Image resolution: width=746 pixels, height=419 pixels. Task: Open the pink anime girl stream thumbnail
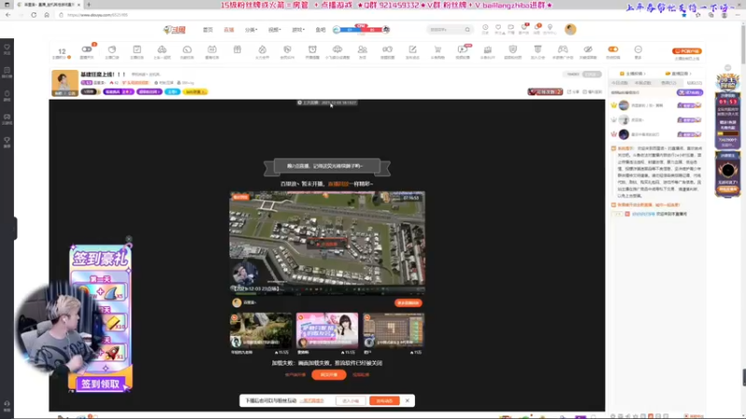[x=327, y=330]
